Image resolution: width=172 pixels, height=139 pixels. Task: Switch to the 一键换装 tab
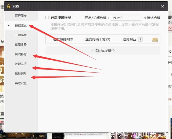(21, 35)
